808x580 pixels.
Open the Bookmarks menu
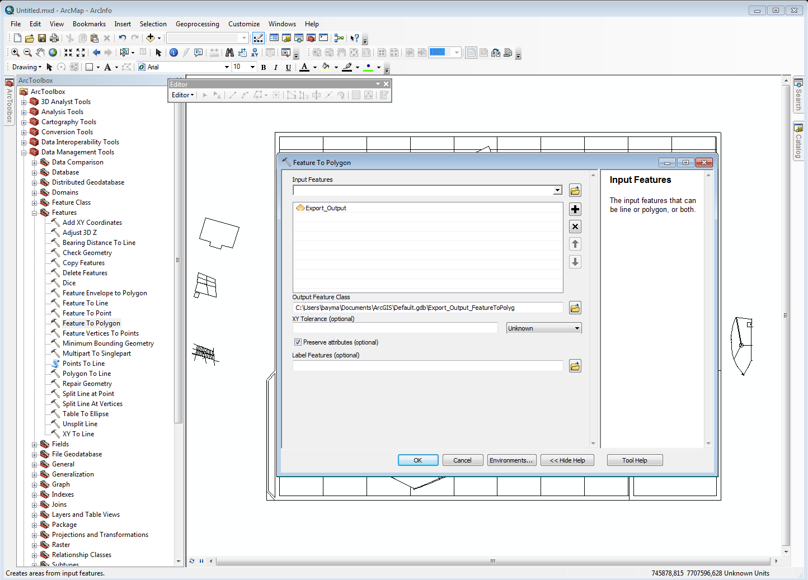[x=89, y=24]
